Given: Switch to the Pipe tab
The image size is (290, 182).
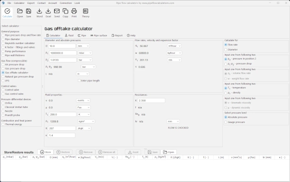Looking at the screenshot, I should click(82, 35).
